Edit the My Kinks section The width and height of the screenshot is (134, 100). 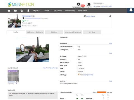point(111,81)
